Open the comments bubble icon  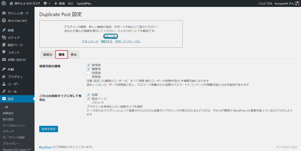pyautogui.click(x=45, y=4)
